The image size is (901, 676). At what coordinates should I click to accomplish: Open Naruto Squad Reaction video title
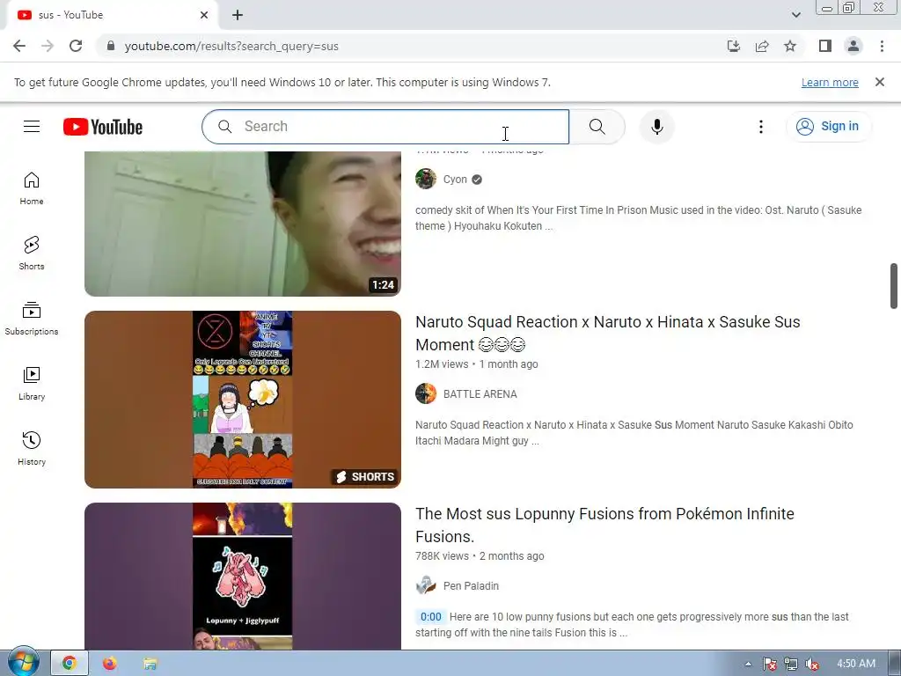pos(607,334)
